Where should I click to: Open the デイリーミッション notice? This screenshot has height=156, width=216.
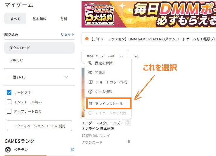click(x=149, y=39)
